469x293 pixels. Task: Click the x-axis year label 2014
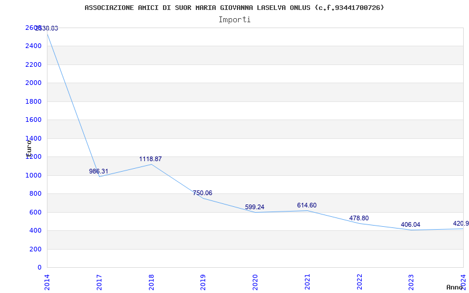(x=47, y=282)
